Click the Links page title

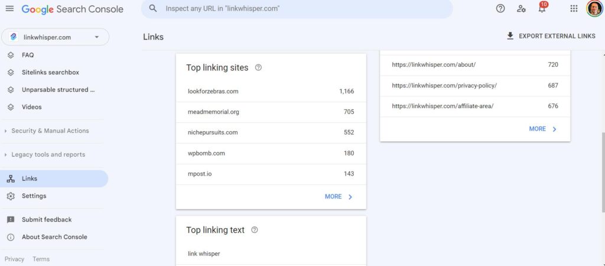[x=153, y=37]
